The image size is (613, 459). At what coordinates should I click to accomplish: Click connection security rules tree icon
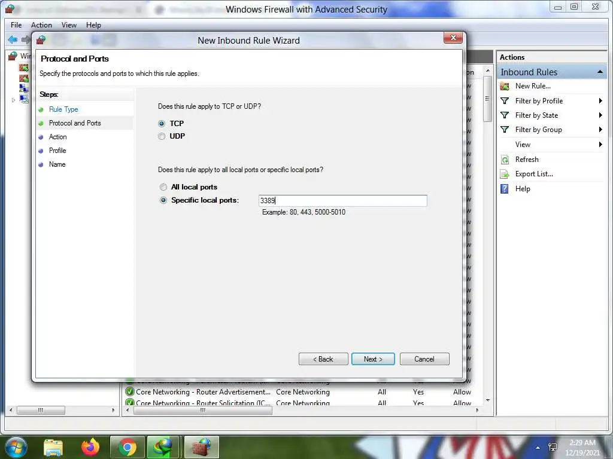tap(23, 88)
